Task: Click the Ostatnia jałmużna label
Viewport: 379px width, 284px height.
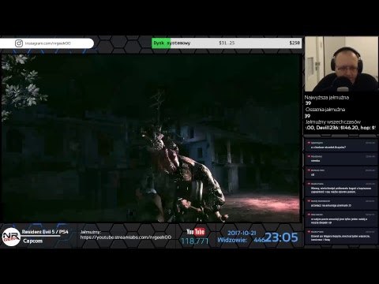Action: [325, 110]
